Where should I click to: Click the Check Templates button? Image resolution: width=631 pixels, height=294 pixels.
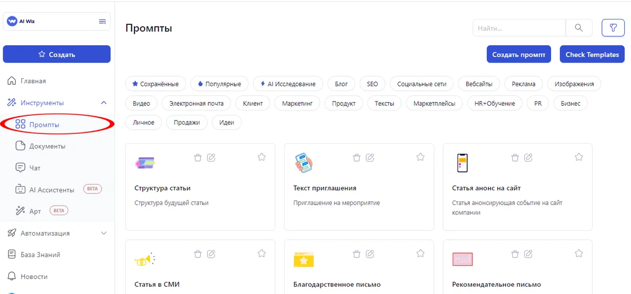click(x=592, y=54)
